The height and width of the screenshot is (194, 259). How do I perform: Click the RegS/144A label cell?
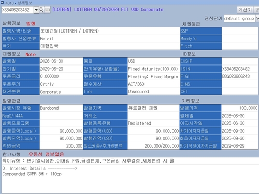coord(21,116)
